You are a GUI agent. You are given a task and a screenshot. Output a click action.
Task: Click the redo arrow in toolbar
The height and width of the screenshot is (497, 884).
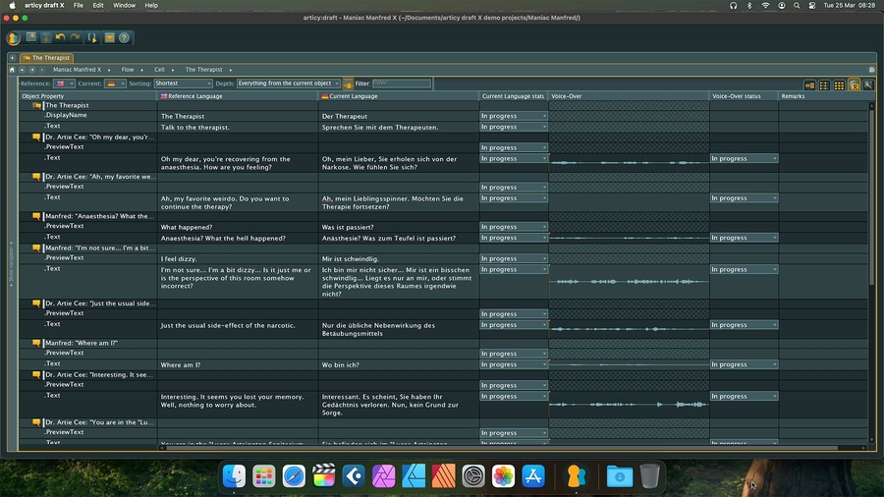75,38
